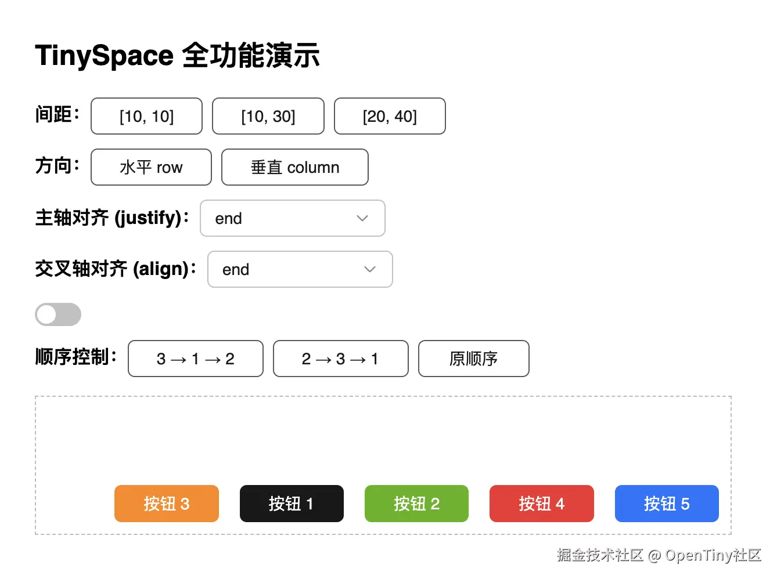Open the 交叉轴对齐 align dropdown
Image resolution: width=777 pixels, height=579 pixels.
tap(300, 269)
